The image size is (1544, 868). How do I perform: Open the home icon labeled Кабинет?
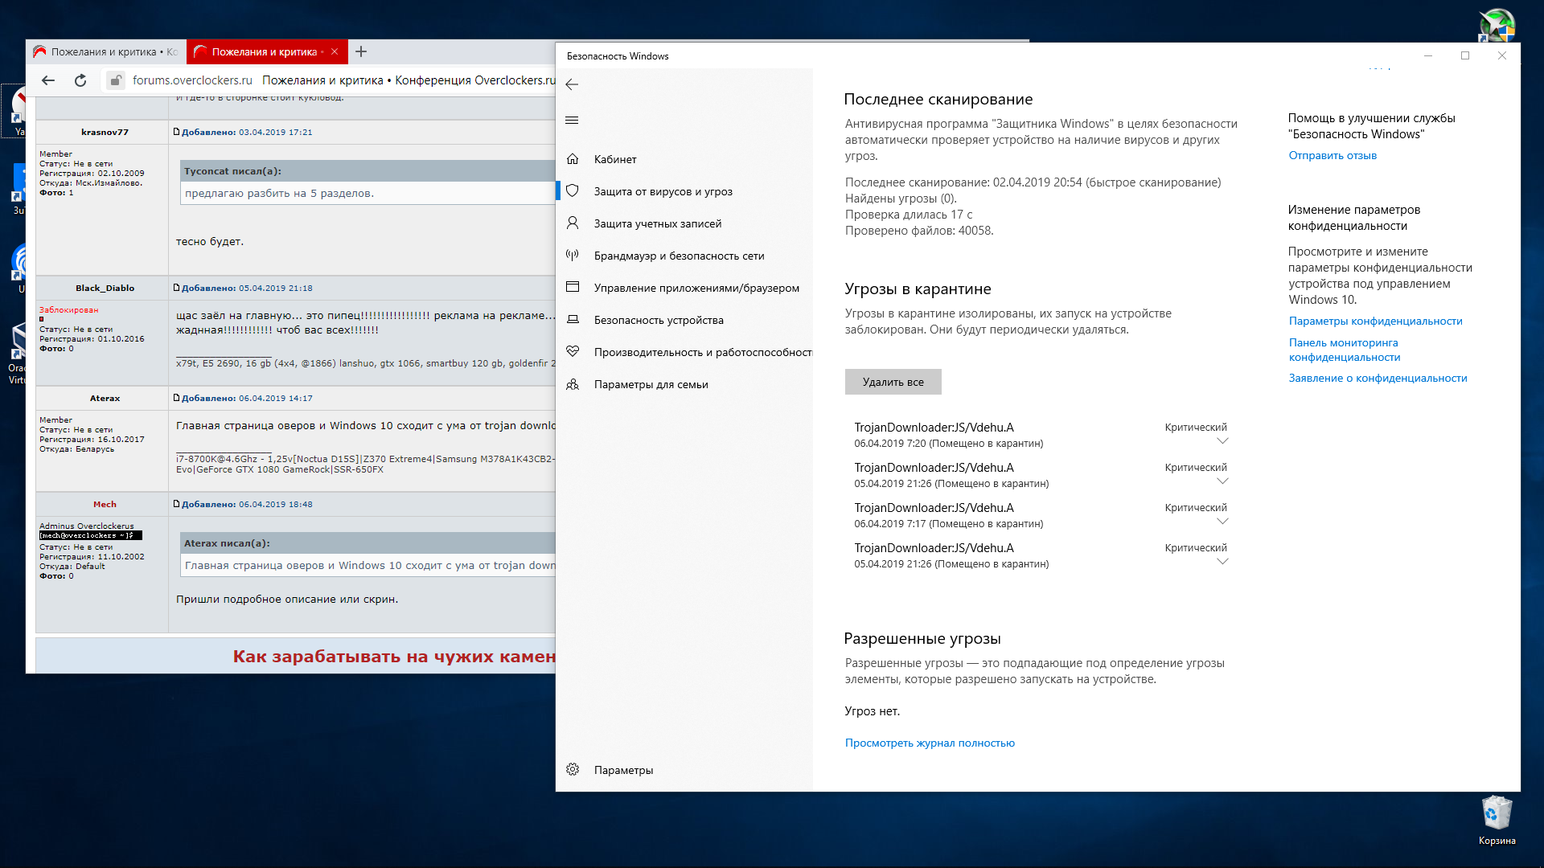(573, 159)
